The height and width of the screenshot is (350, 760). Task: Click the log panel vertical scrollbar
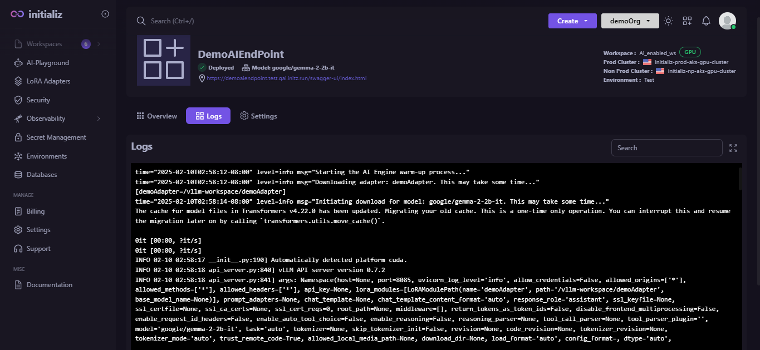coord(741,179)
